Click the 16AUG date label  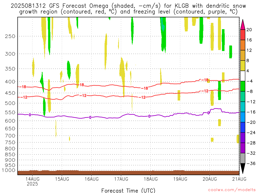(91, 179)
